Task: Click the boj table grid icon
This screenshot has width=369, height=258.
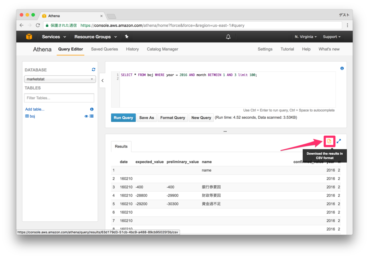Action: (x=27, y=116)
